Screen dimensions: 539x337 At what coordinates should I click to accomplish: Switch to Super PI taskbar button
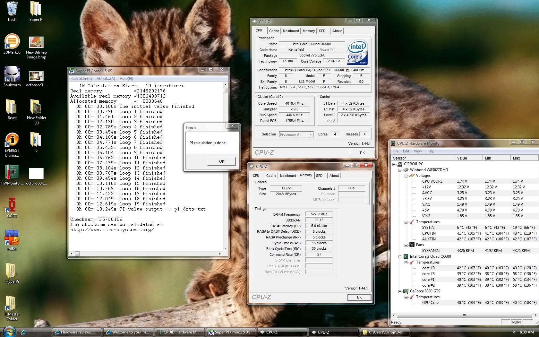[x=231, y=332]
